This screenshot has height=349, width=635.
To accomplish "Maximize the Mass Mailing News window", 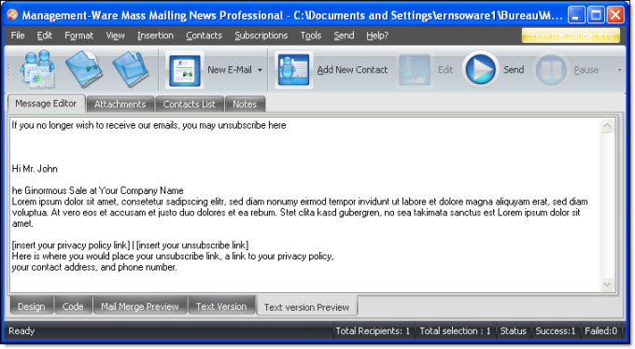I will point(596,15).
